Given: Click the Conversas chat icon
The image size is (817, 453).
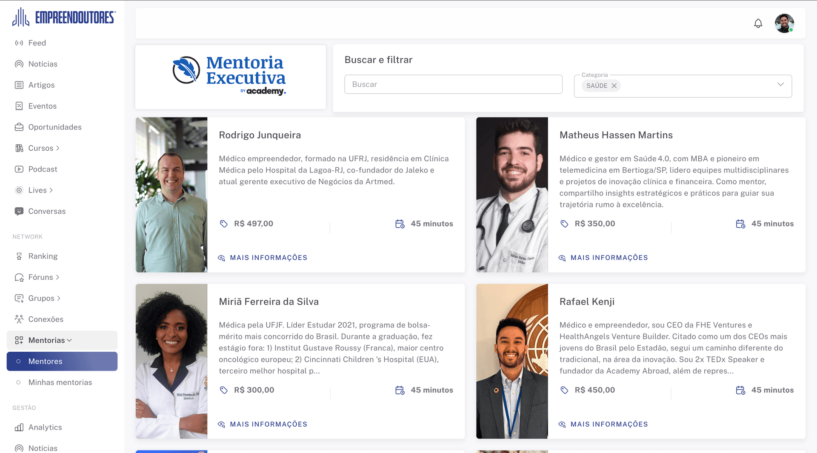Looking at the screenshot, I should (19, 211).
